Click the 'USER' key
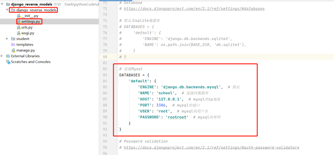Screen dimensions: 334x155 click(145, 111)
